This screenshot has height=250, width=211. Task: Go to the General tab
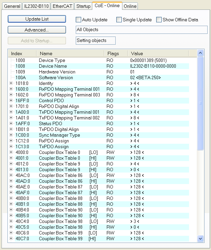(x=12, y=6)
